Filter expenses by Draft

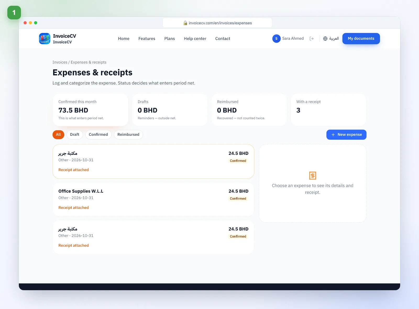click(75, 134)
